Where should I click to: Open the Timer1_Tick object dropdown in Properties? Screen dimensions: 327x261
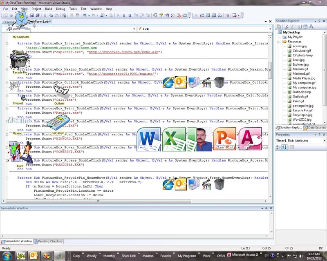(324, 141)
